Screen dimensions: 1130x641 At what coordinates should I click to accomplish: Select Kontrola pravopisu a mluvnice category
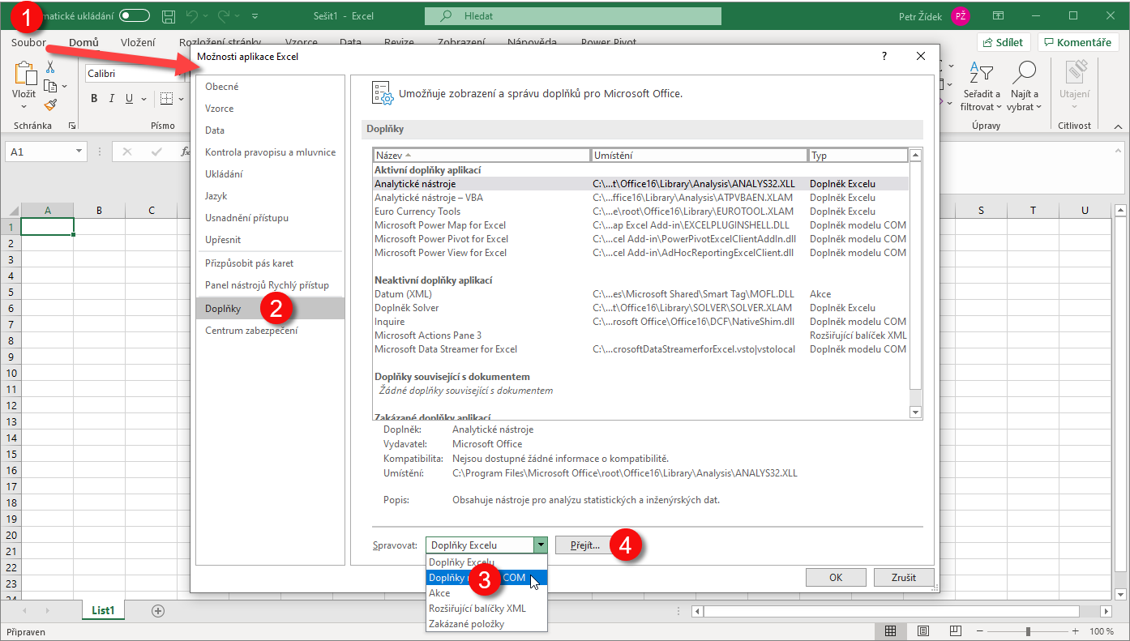click(270, 152)
